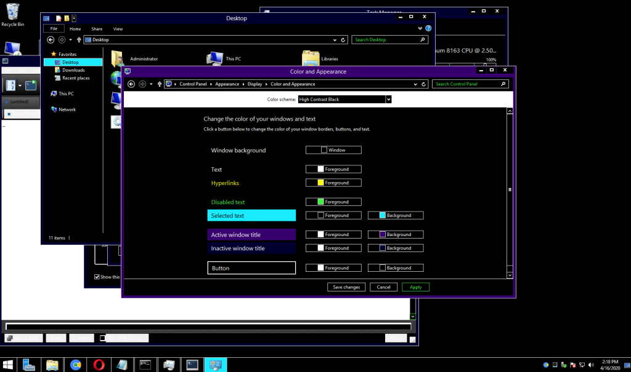Click up-level arrow in Control Panel address bar
The height and width of the screenshot is (372, 631).
159,84
